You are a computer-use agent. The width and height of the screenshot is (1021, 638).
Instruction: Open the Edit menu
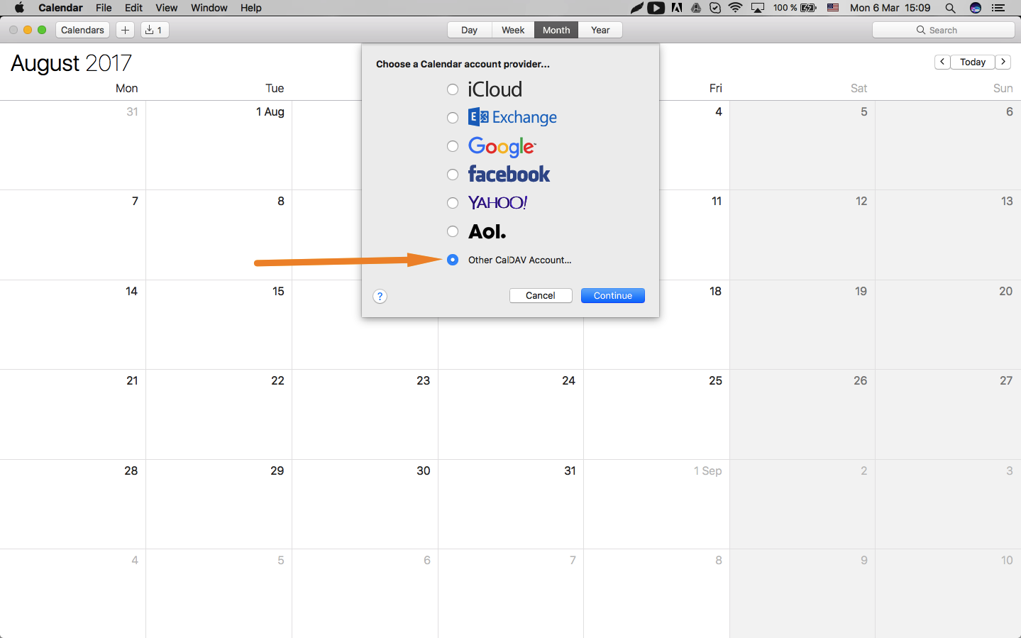click(x=133, y=8)
